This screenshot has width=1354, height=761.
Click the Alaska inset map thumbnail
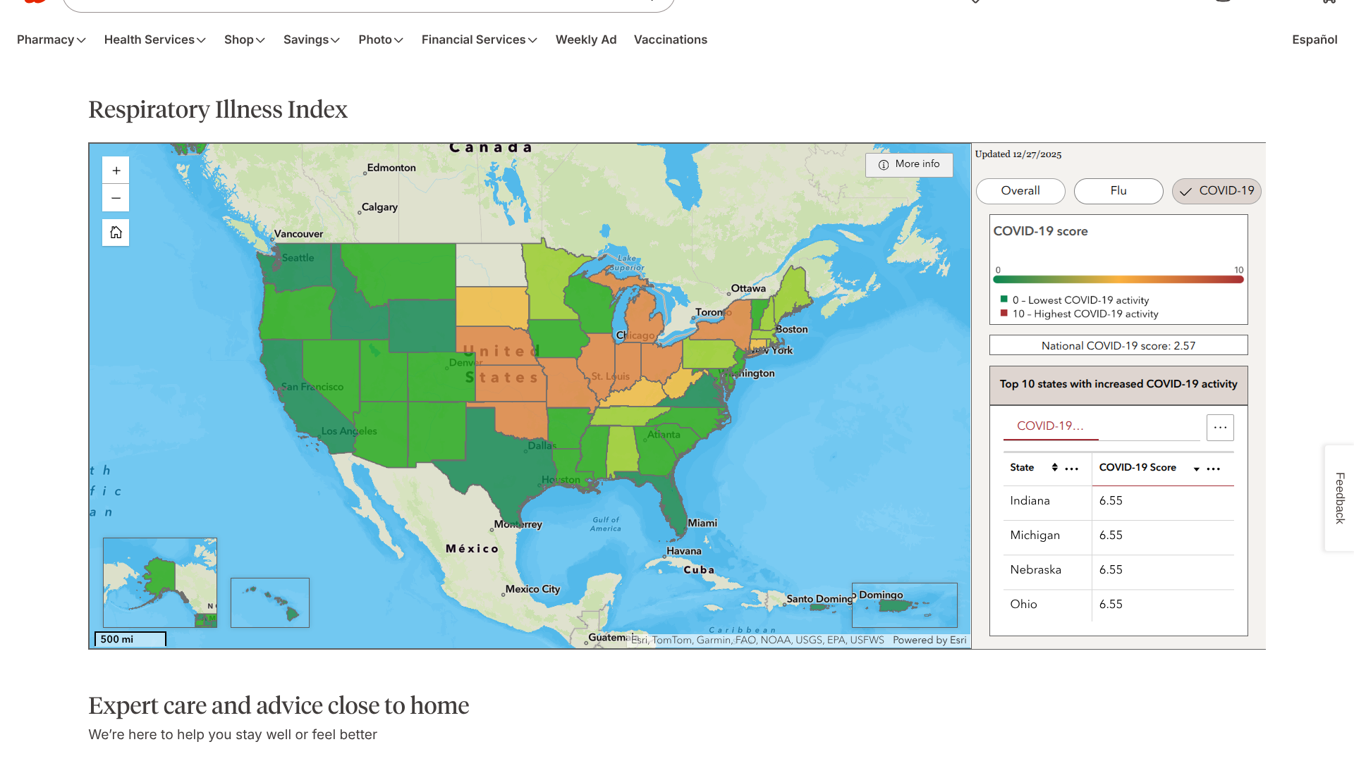pyautogui.click(x=160, y=582)
